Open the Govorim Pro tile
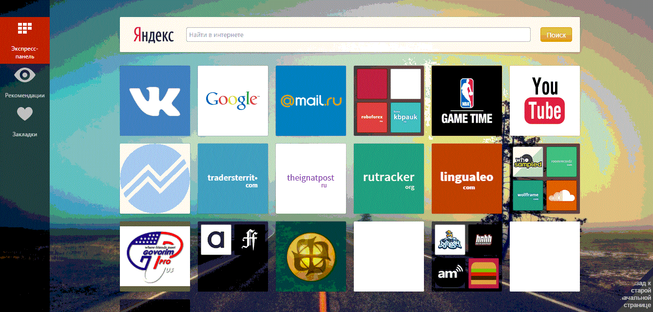The image size is (653, 312). click(155, 257)
